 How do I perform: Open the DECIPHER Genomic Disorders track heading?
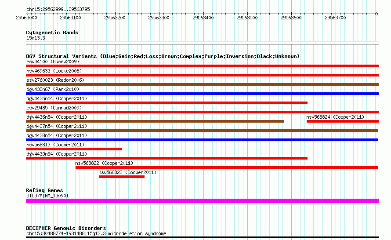66,228
